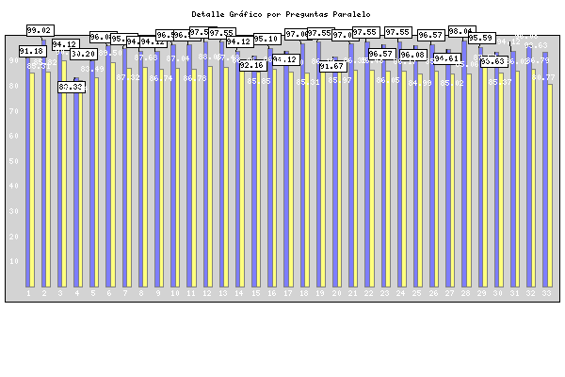This screenshot has height=377, width=565.
Task: Click the chart title "Detalle Gráfico por Preguntas Paralelo"
Action: (x=281, y=14)
